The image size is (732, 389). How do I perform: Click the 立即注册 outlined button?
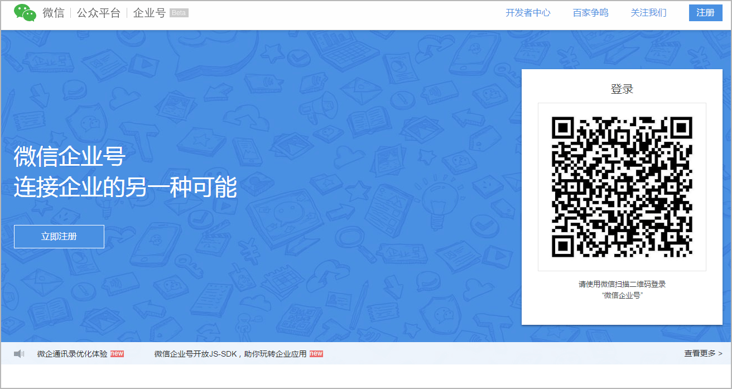[x=59, y=237]
